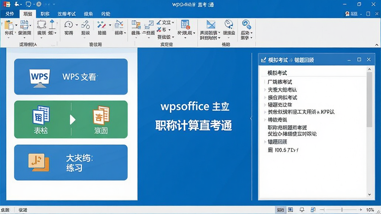Select the 模拟考试 heading in the tree
This screenshot has height=214, width=381.
(x=277, y=73)
